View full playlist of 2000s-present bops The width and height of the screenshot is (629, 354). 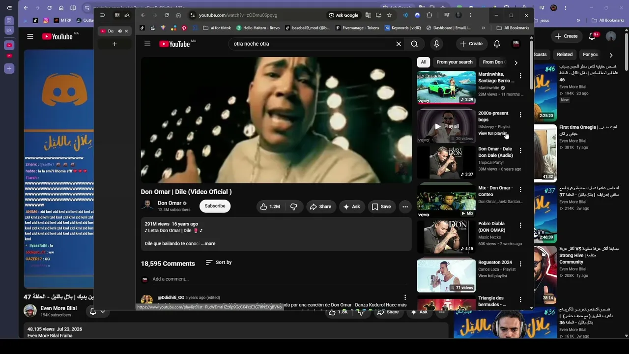click(492, 133)
